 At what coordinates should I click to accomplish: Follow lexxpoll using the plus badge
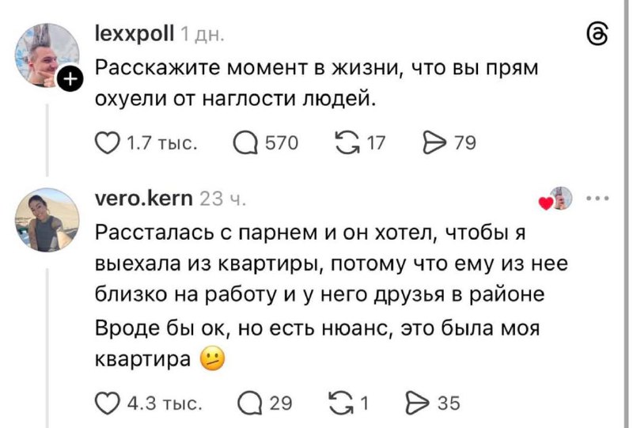pos(70,78)
